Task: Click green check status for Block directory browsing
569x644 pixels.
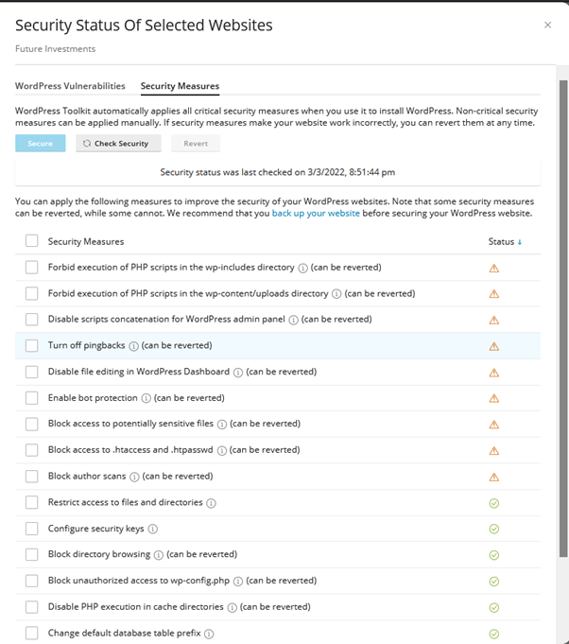Action: (493, 555)
